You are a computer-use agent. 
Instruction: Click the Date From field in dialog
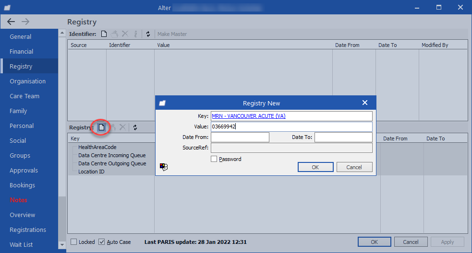click(240, 137)
